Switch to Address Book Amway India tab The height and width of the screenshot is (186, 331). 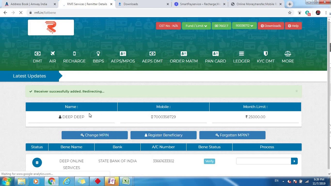point(29,4)
